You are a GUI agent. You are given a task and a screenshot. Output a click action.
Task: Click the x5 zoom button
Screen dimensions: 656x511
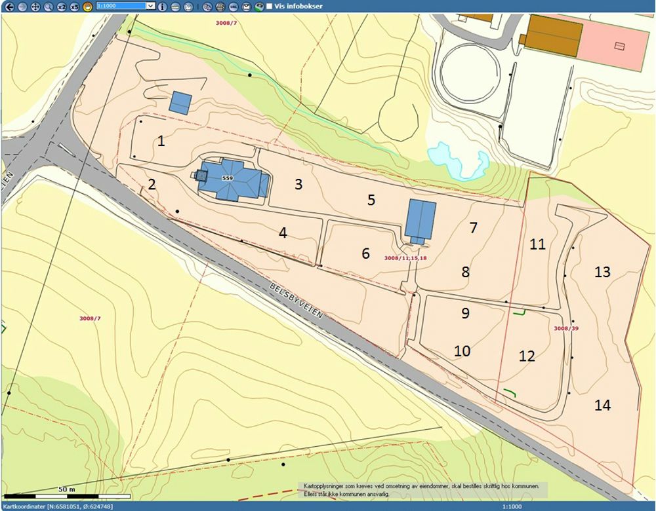point(75,7)
